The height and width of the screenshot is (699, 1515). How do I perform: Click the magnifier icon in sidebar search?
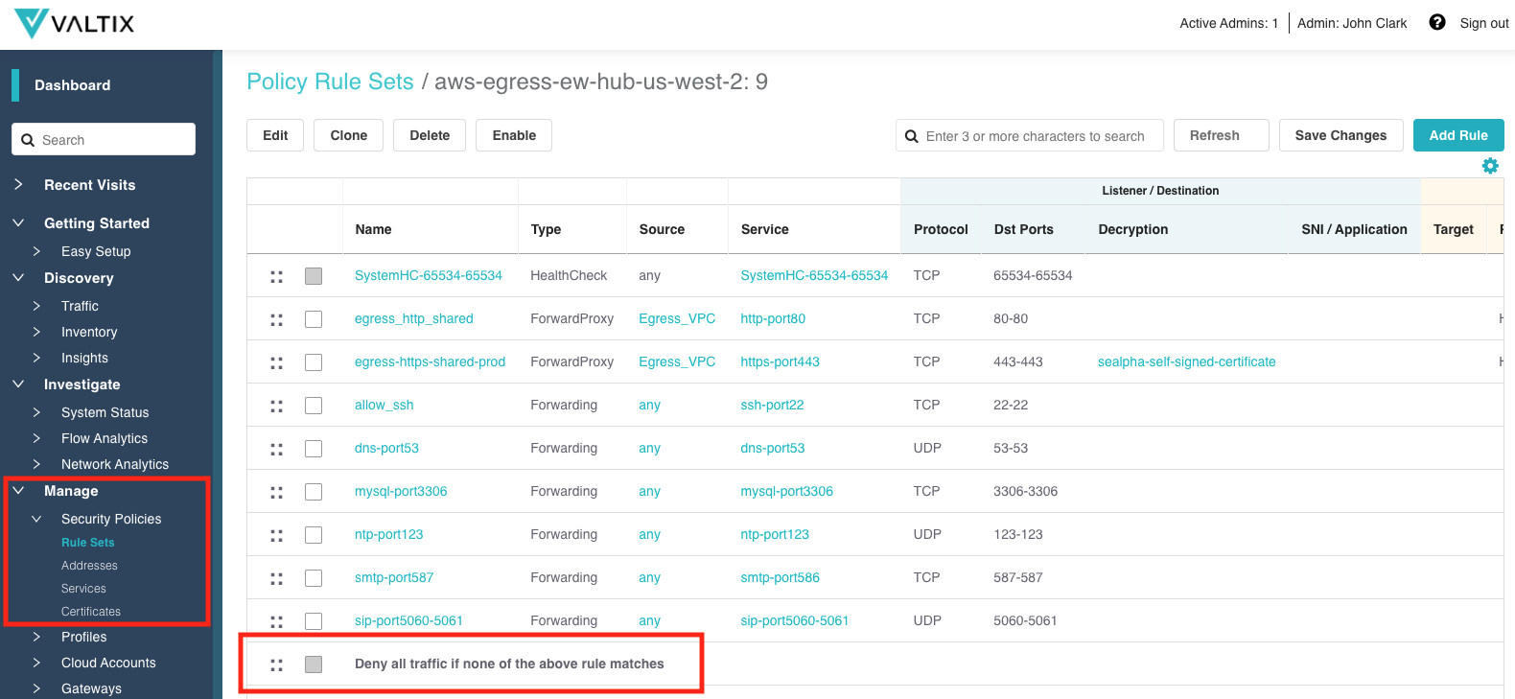coord(28,140)
